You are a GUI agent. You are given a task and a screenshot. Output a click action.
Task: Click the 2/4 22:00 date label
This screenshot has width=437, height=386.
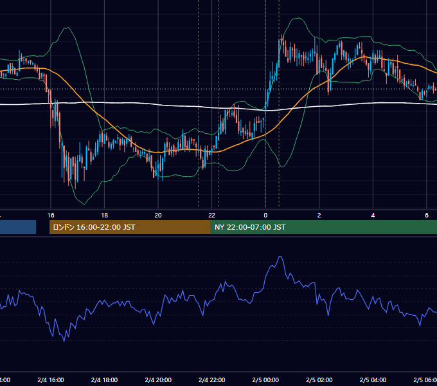click(x=212, y=380)
